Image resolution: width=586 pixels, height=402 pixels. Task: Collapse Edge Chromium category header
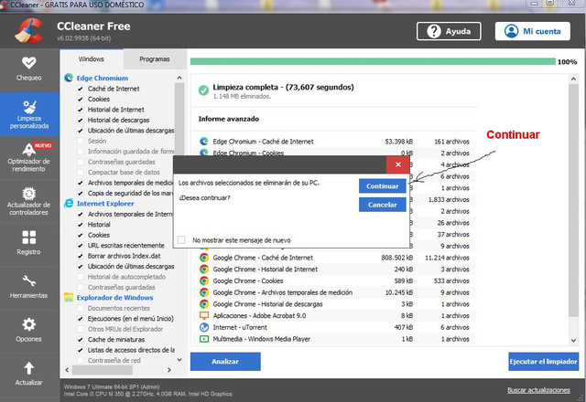(x=102, y=78)
